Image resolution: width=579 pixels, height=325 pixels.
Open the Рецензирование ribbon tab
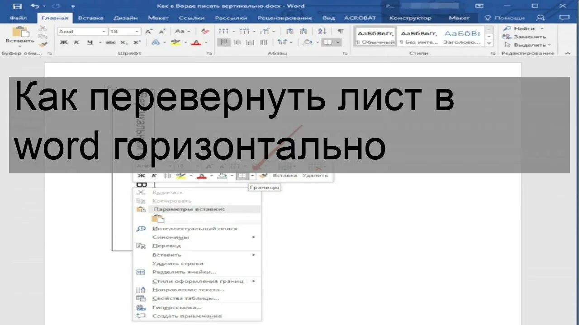pos(285,18)
